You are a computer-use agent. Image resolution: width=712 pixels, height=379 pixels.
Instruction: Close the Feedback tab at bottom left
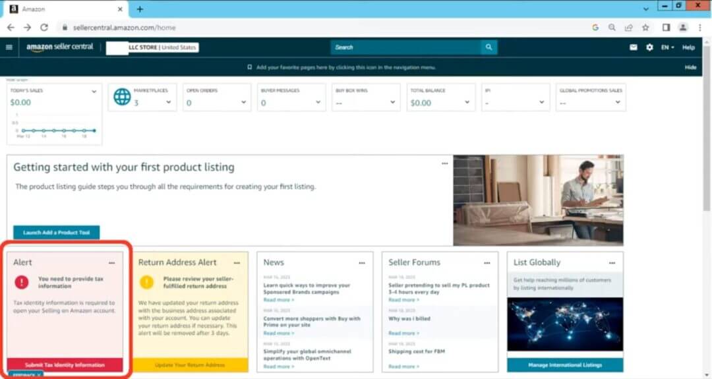[x=39, y=375]
